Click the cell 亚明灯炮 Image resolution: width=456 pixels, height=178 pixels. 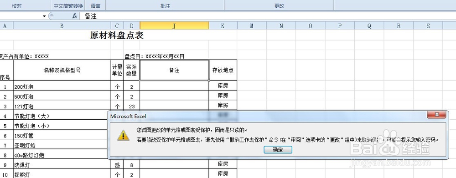(x=61, y=145)
